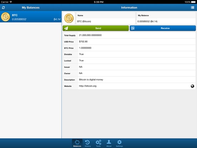Tap the battery icon in status bar
This screenshot has width=197, height=148.
[193, 2]
